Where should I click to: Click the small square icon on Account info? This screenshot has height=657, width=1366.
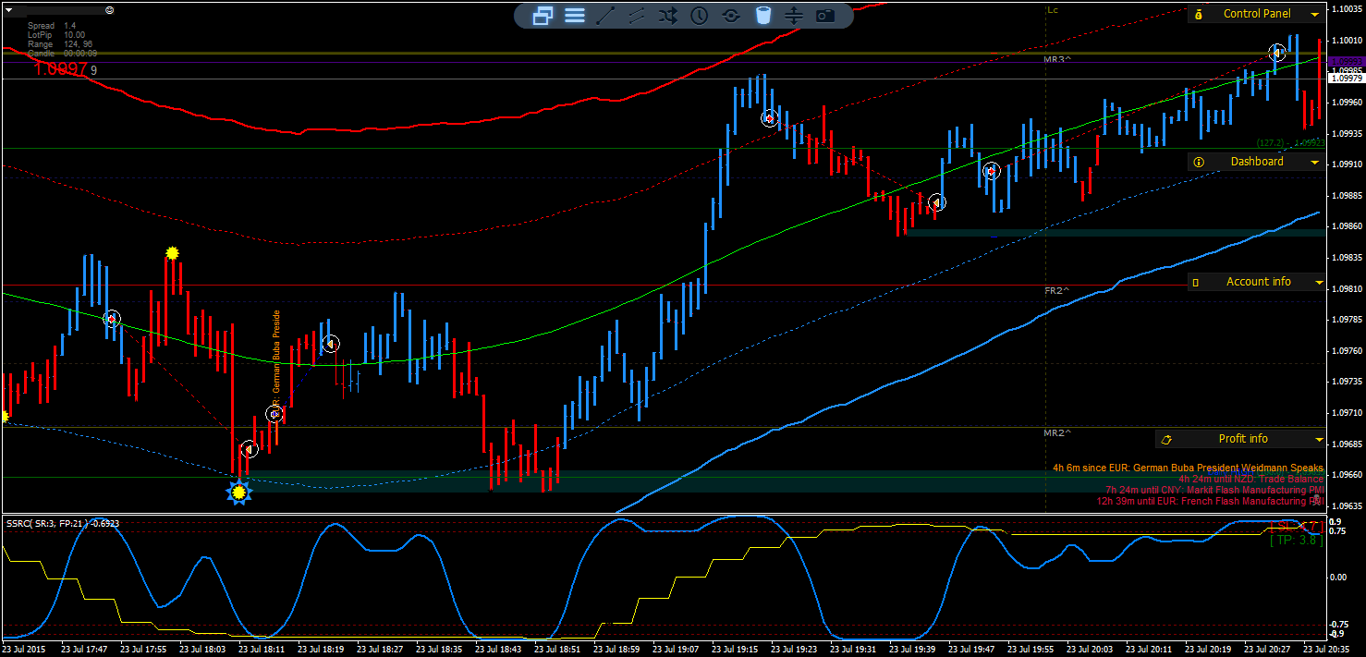[1196, 282]
